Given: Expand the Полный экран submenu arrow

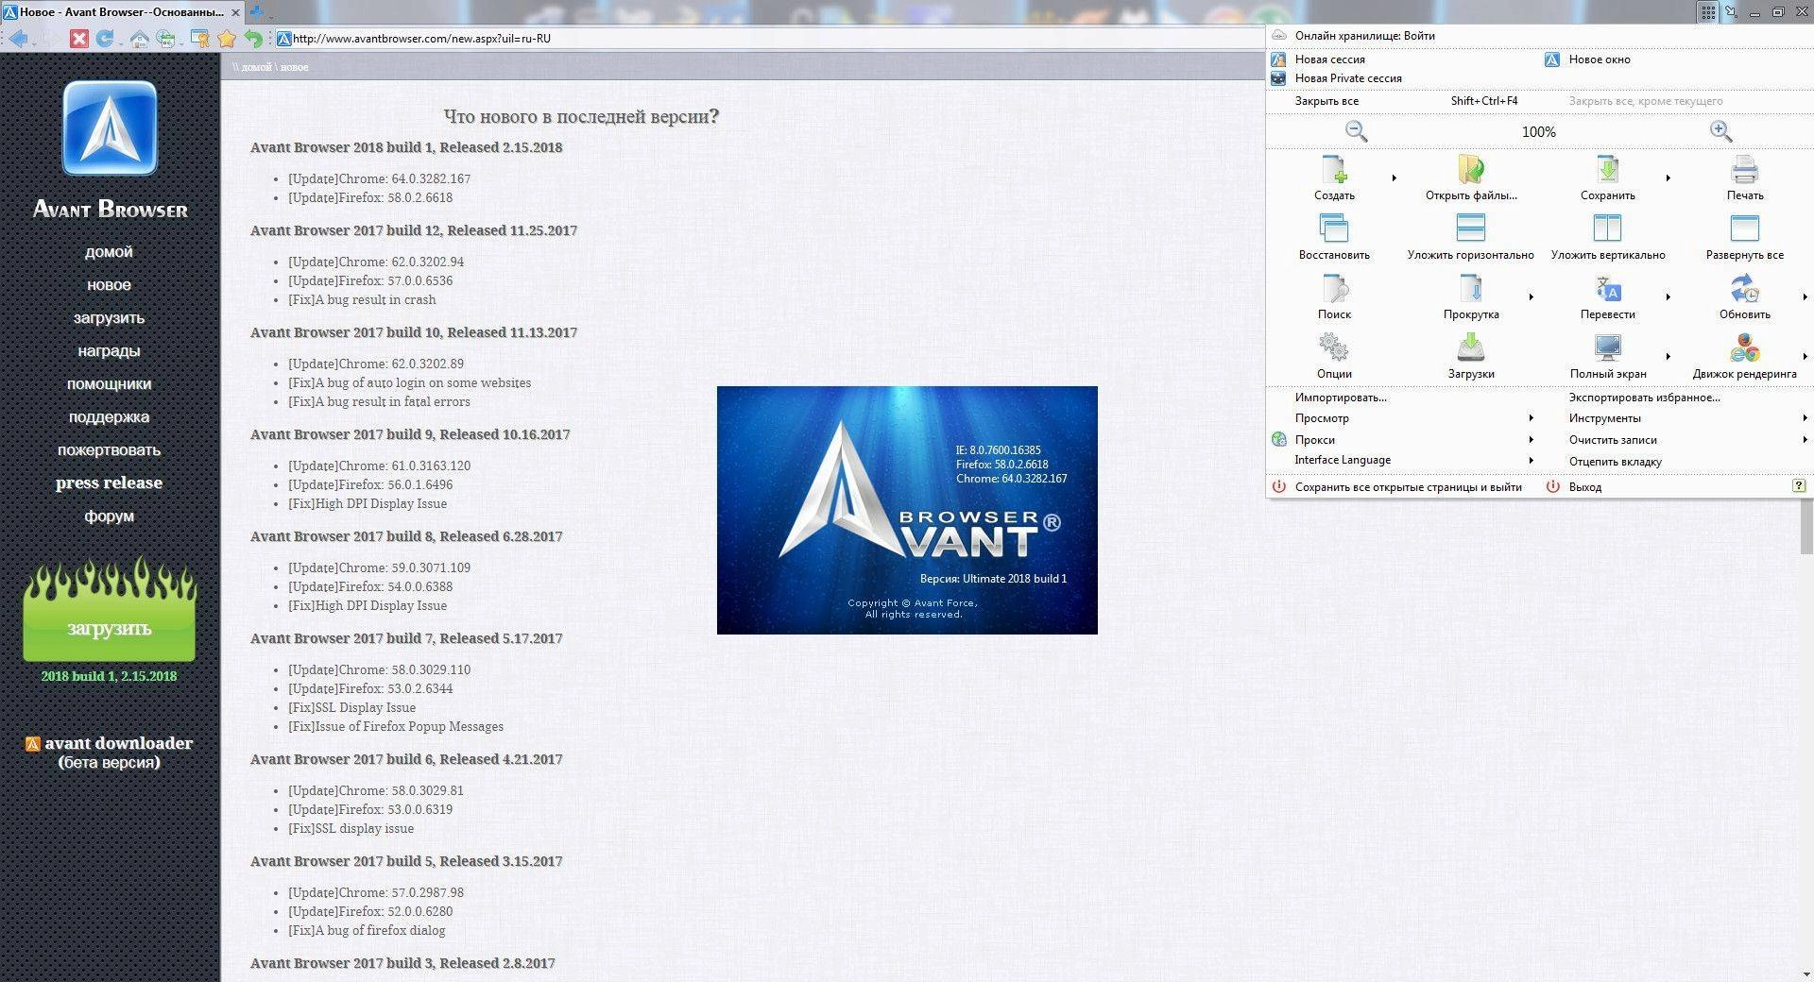Looking at the screenshot, I should tap(1668, 356).
